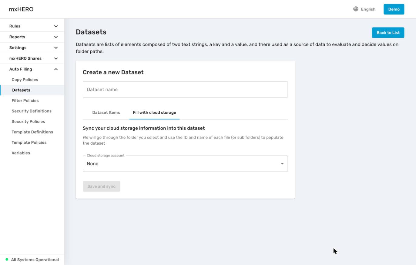
Task: Expand the Settings section chevron
Action: point(56,48)
